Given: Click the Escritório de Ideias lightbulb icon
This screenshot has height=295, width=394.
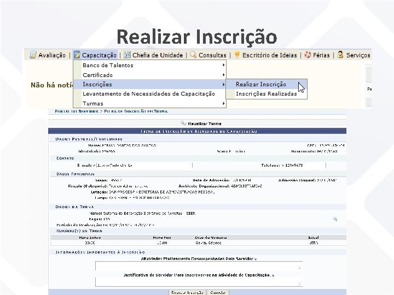Looking at the screenshot, I should (x=237, y=55).
